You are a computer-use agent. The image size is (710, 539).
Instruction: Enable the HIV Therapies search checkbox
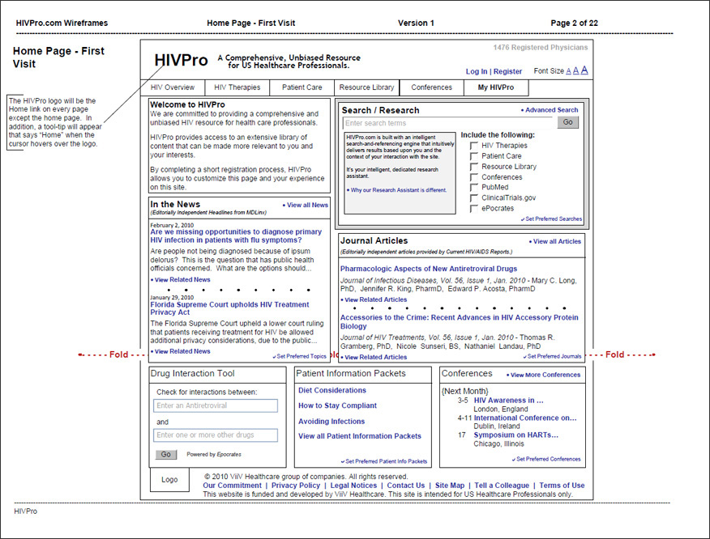[474, 146]
